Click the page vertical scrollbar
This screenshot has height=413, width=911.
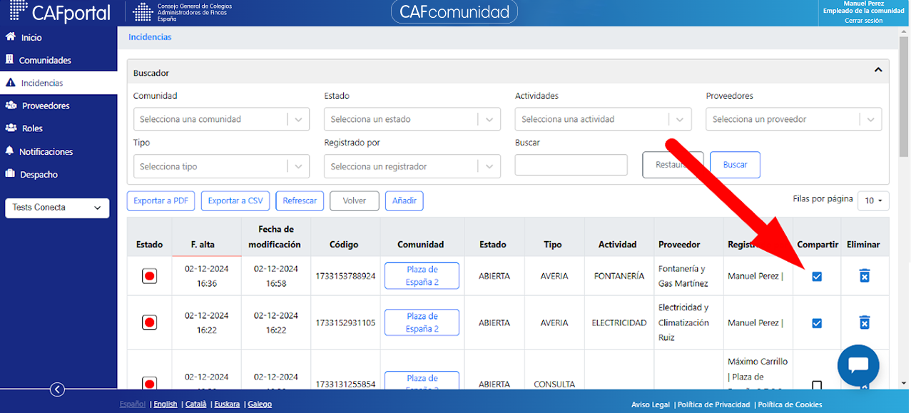(x=906, y=207)
